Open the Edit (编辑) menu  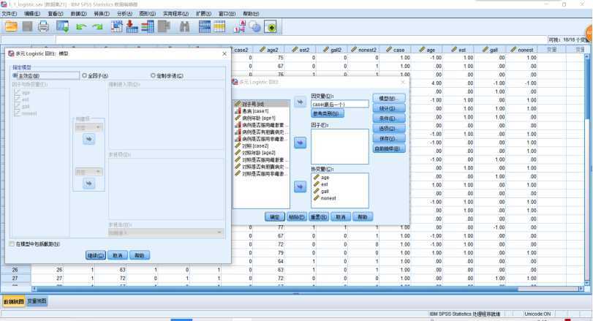coord(32,14)
